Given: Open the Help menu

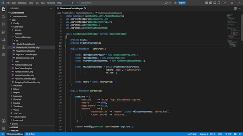Looking at the screenshot, I should click(x=59, y=3).
